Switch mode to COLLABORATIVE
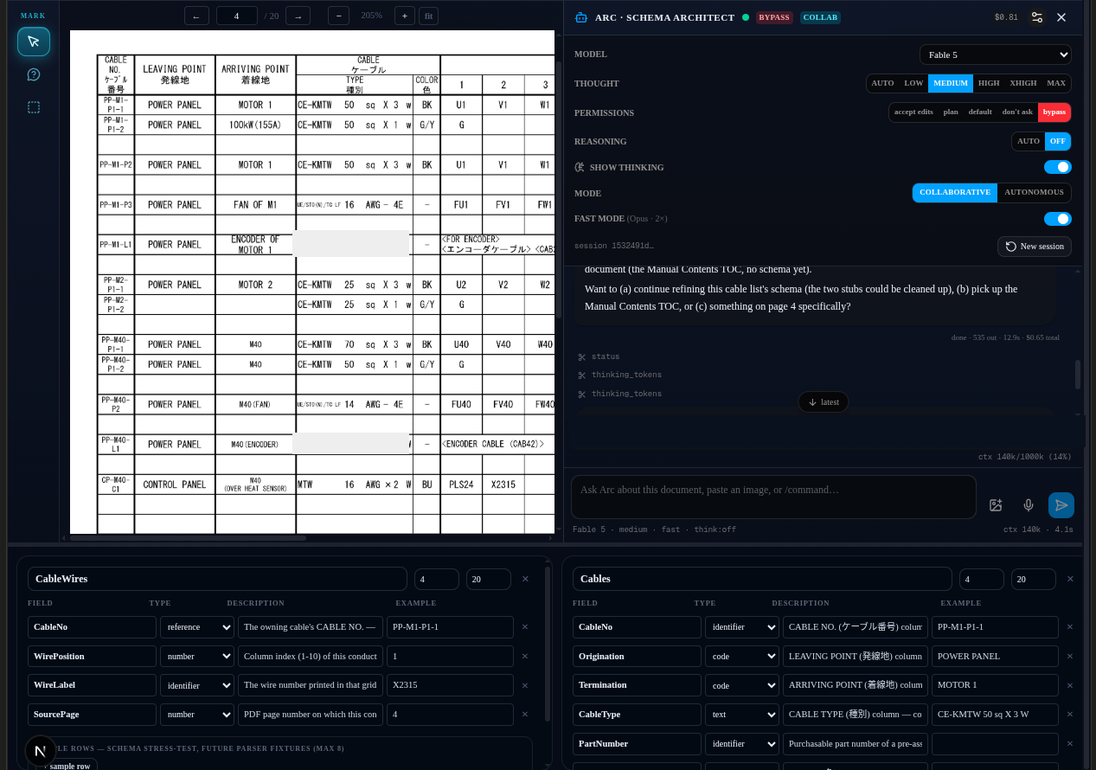 tap(955, 192)
